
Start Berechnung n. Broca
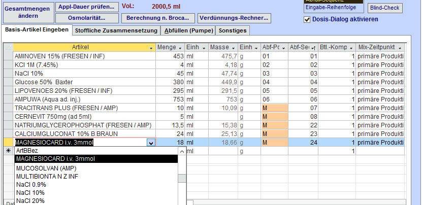coord(158,18)
